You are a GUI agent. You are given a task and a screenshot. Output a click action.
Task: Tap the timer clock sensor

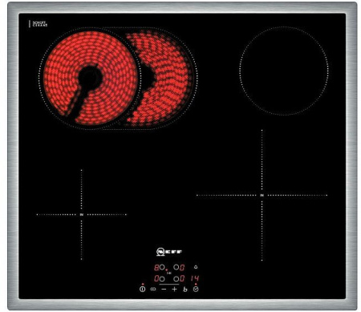196,289
